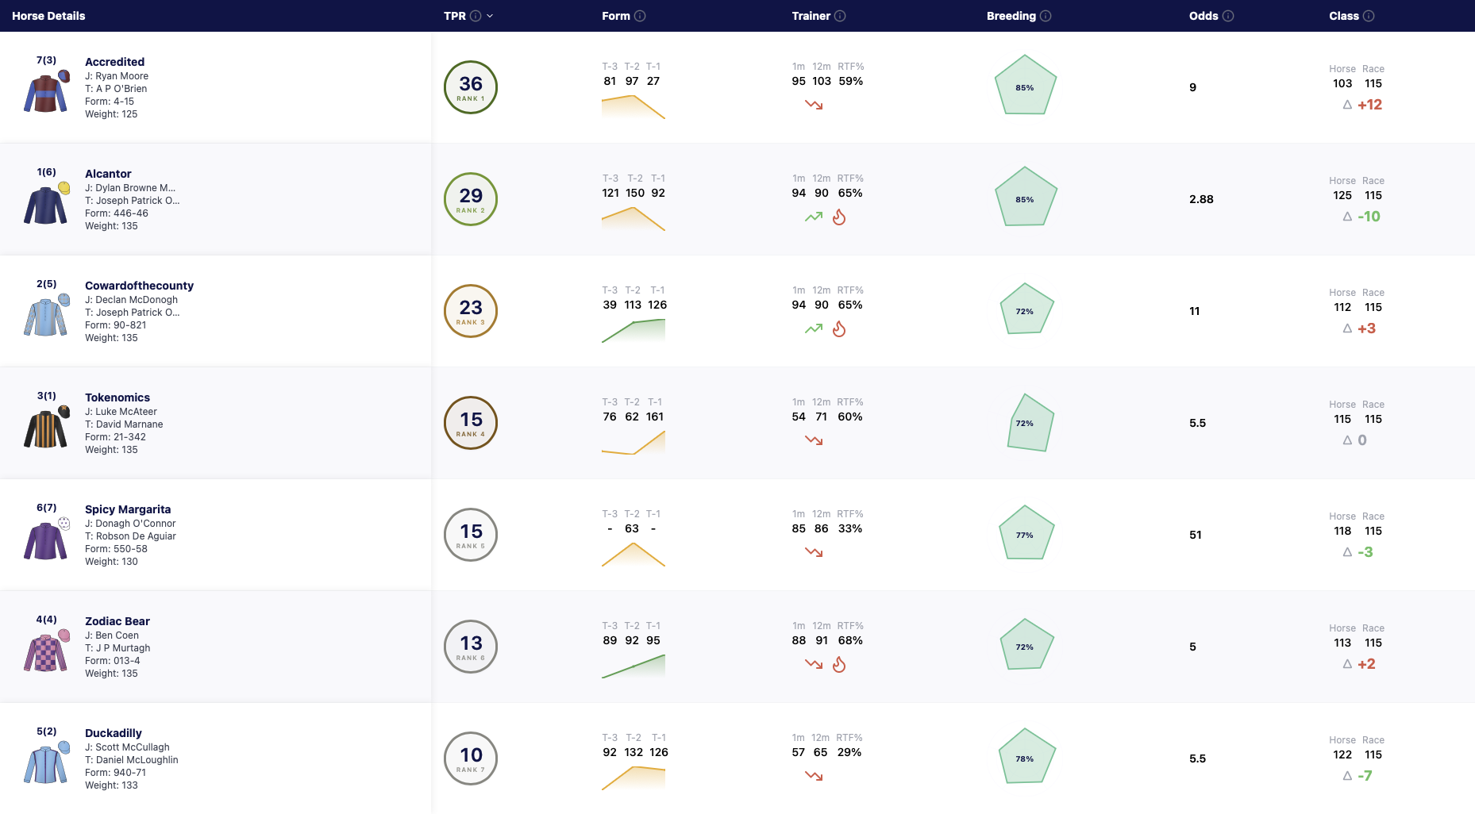Click Accredited's trainer downward trend arrow
Image resolution: width=1475 pixels, height=814 pixels.
pos(814,105)
